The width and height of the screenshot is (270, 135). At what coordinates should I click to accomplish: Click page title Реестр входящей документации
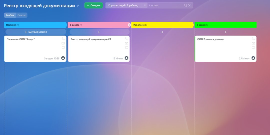pos(39,6)
